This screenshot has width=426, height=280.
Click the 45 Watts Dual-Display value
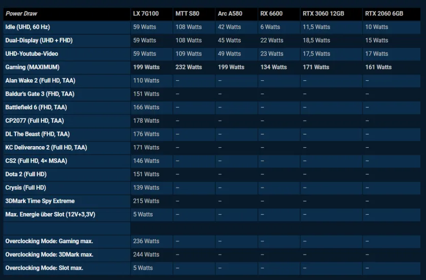pyautogui.click(x=229, y=40)
